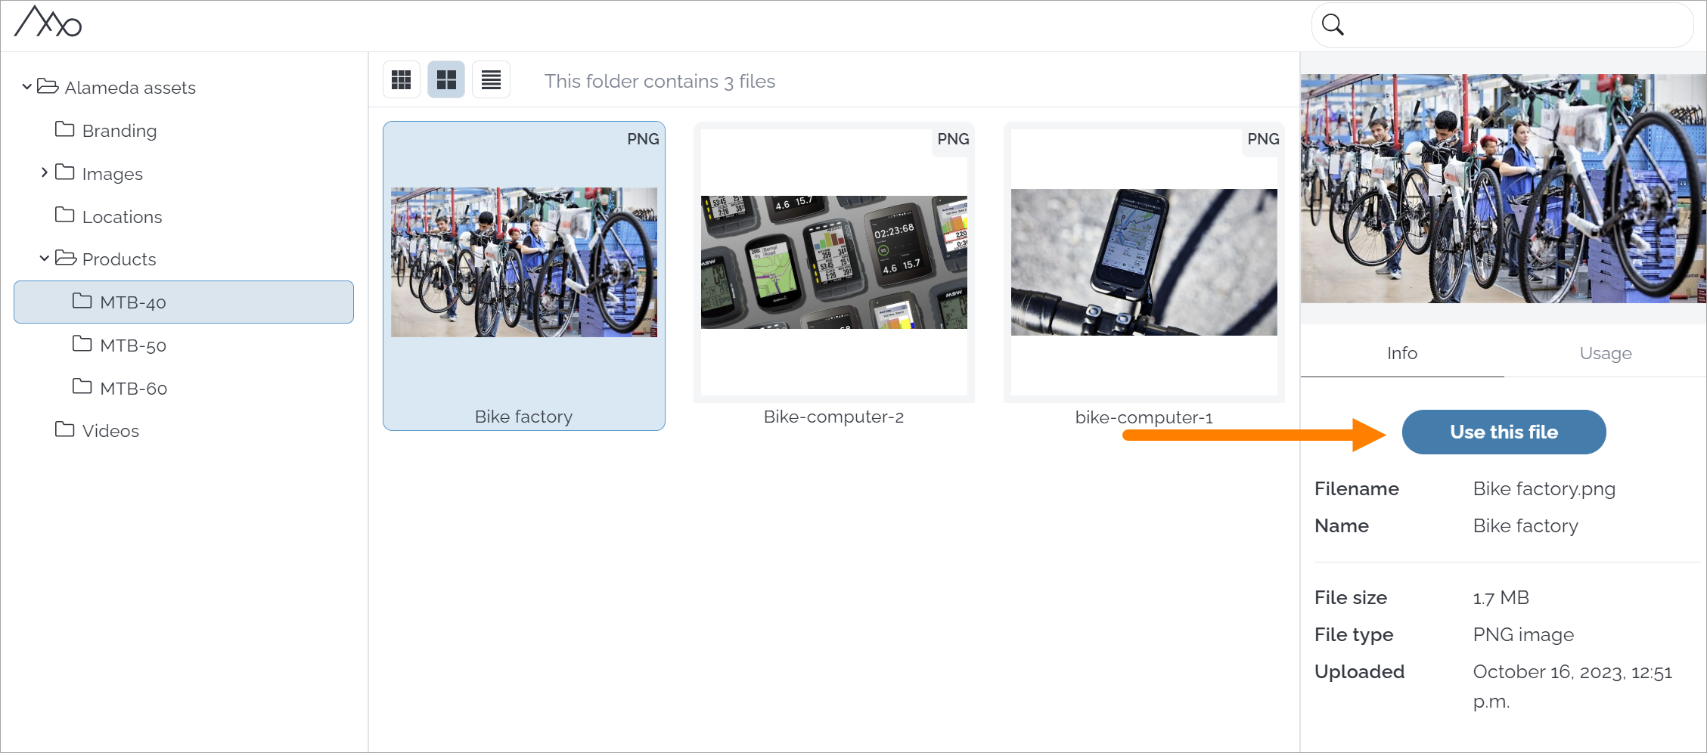Open the Images folder label
This screenshot has width=1707, height=753.
tap(113, 174)
